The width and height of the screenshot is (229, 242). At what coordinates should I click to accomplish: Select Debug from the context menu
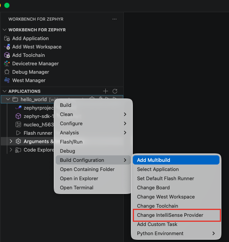[93, 151]
